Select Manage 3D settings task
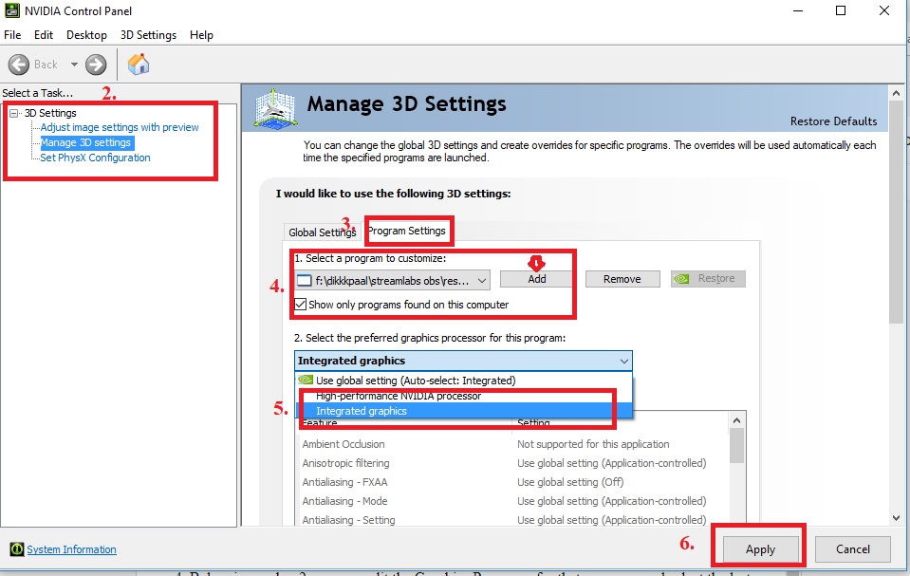The image size is (910, 576). pyautogui.click(x=86, y=142)
